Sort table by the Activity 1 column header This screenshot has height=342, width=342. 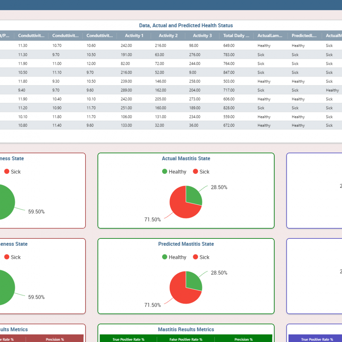(x=134, y=36)
